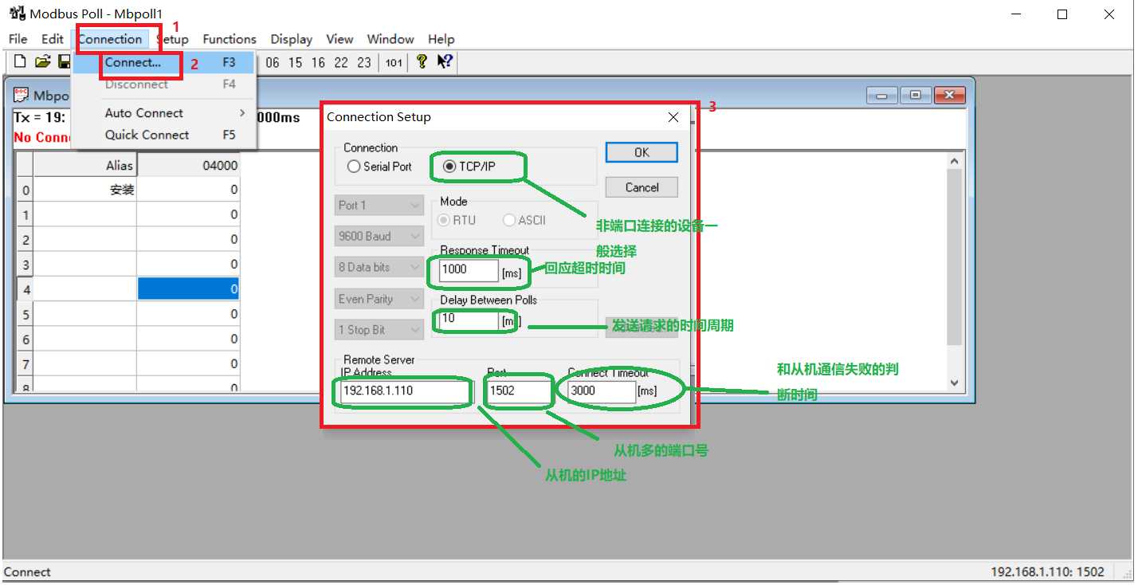Open the Edit menu
Image resolution: width=1138 pixels, height=585 pixels.
53,39
